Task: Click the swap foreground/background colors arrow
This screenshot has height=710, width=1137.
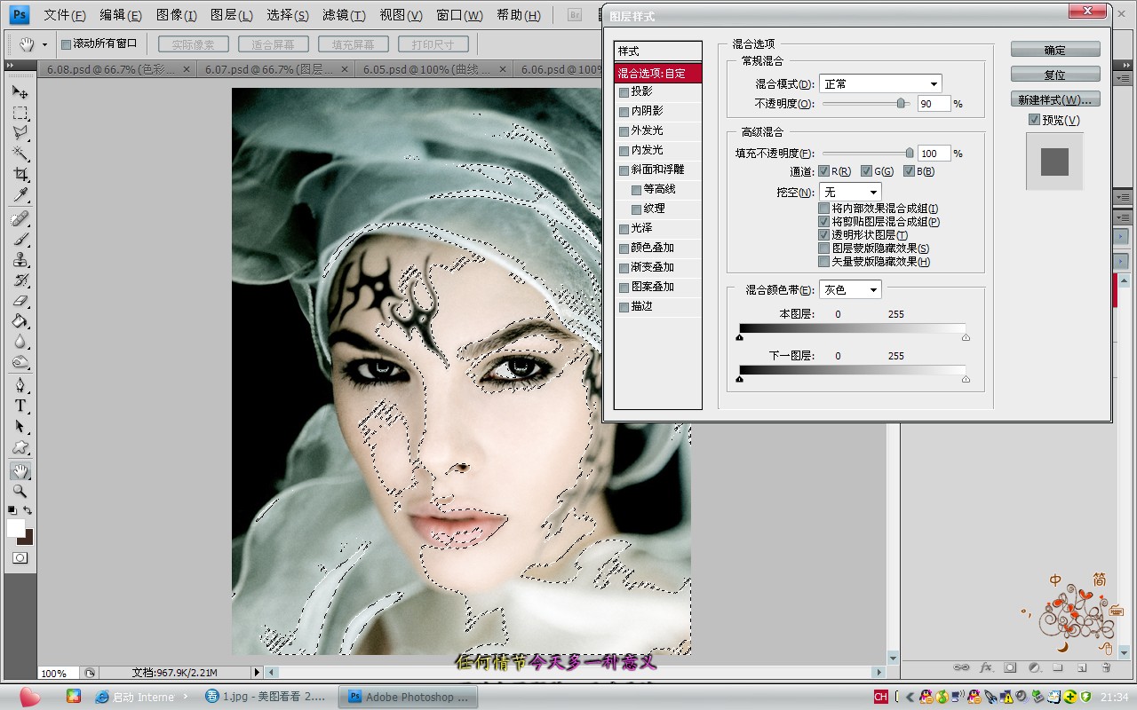Action: tap(28, 510)
